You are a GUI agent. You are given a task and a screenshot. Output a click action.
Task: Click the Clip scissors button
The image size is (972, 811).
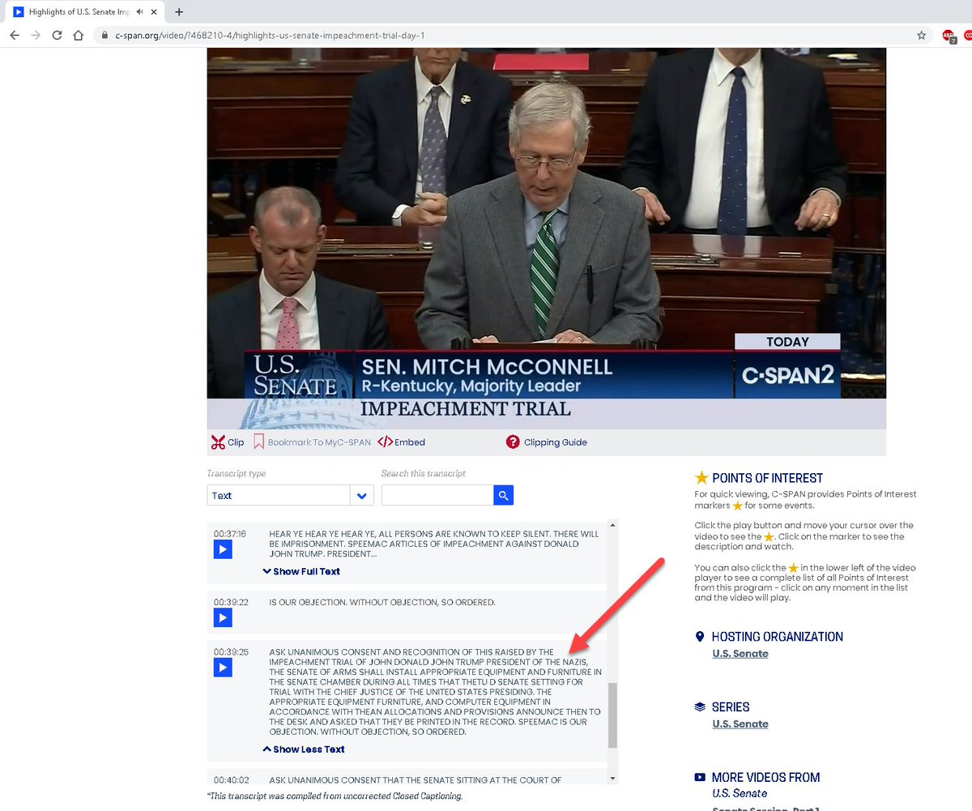pyautogui.click(x=228, y=442)
